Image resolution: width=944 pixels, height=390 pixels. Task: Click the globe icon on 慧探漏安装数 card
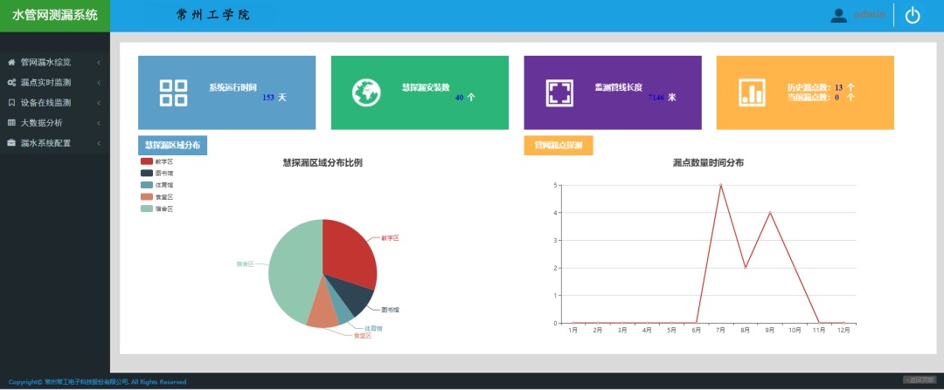coord(366,92)
